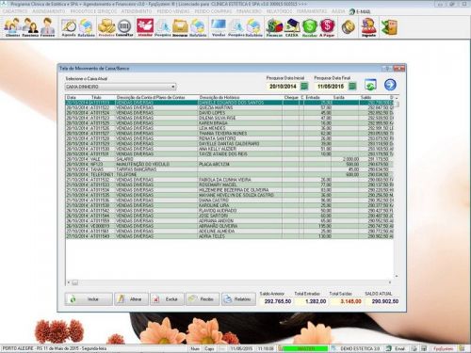Click the Saldo column header
Screen dimensions: 471x353
point(373,98)
